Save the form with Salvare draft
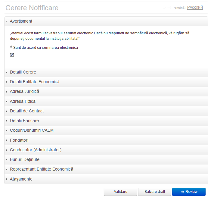The height and width of the screenshot is (201, 214). click(155, 192)
